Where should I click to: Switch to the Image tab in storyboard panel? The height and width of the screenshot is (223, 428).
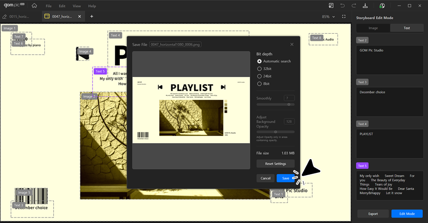[373, 28]
